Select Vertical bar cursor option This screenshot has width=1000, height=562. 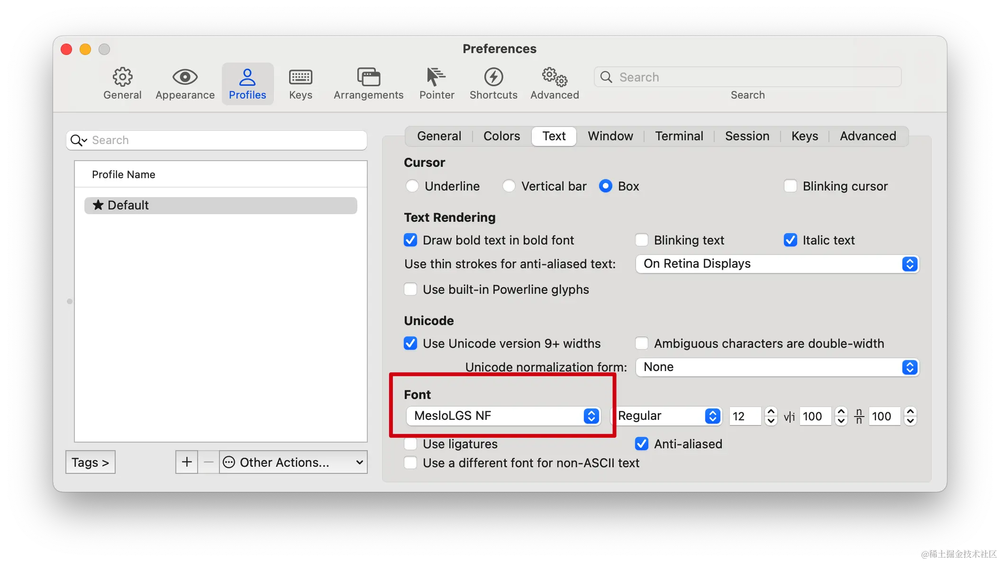coord(509,186)
